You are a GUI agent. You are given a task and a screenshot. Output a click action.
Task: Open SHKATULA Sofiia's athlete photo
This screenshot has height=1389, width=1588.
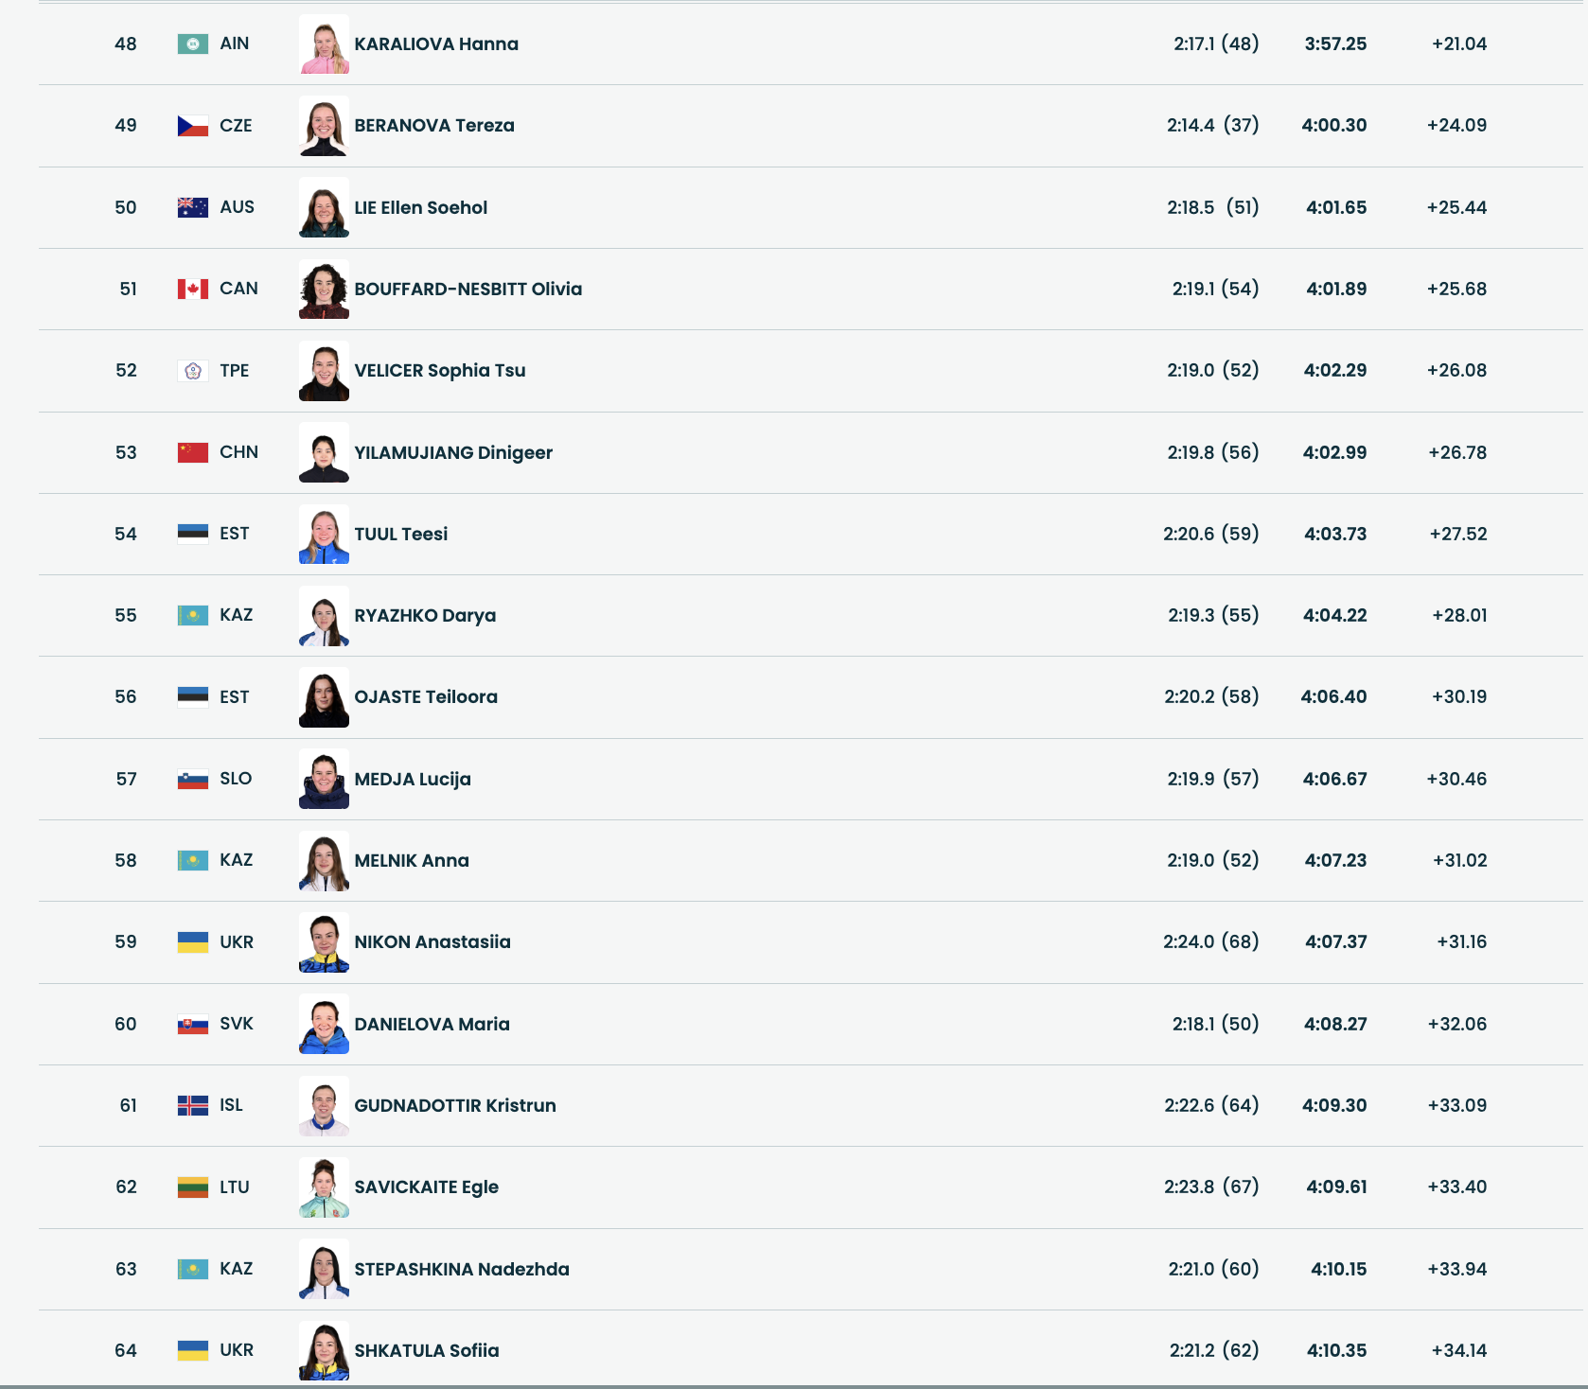pos(324,1350)
